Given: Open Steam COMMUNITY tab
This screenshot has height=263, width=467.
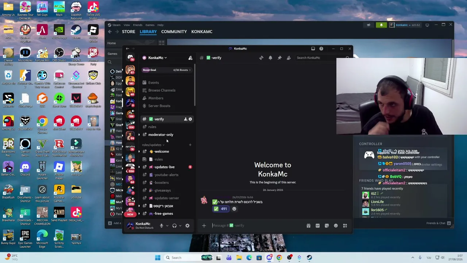Looking at the screenshot, I should 174,32.
